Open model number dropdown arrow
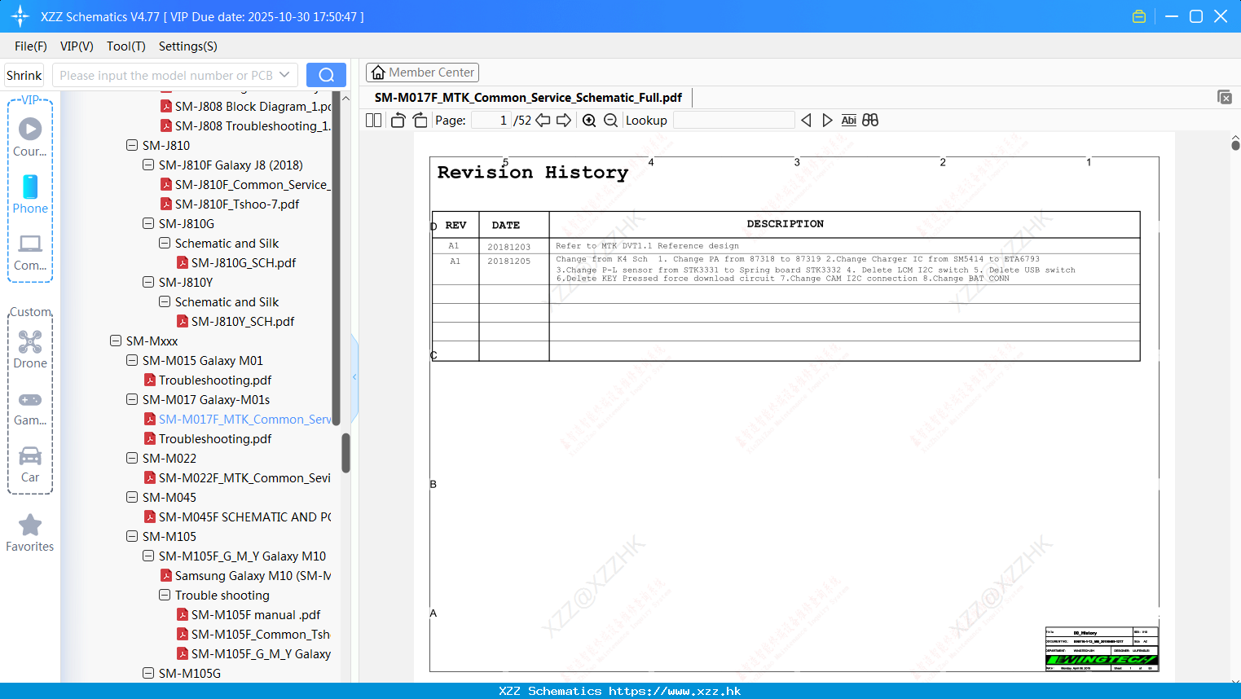 [x=284, y=75]
